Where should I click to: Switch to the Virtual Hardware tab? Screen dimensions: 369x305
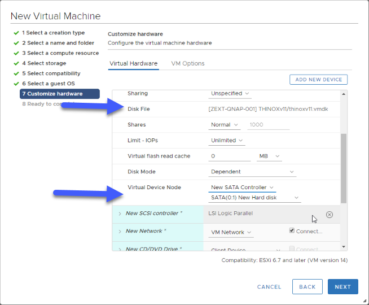click(x=133, y=64)
